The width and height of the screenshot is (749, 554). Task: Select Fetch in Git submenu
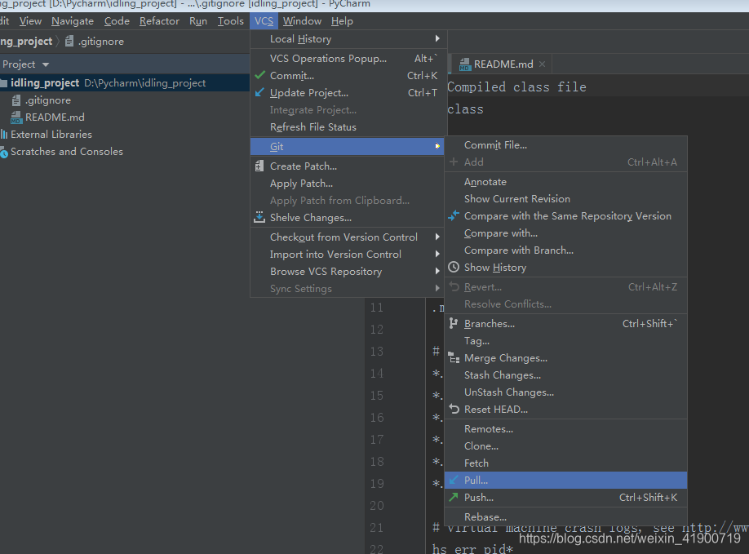tap(566, 463)
